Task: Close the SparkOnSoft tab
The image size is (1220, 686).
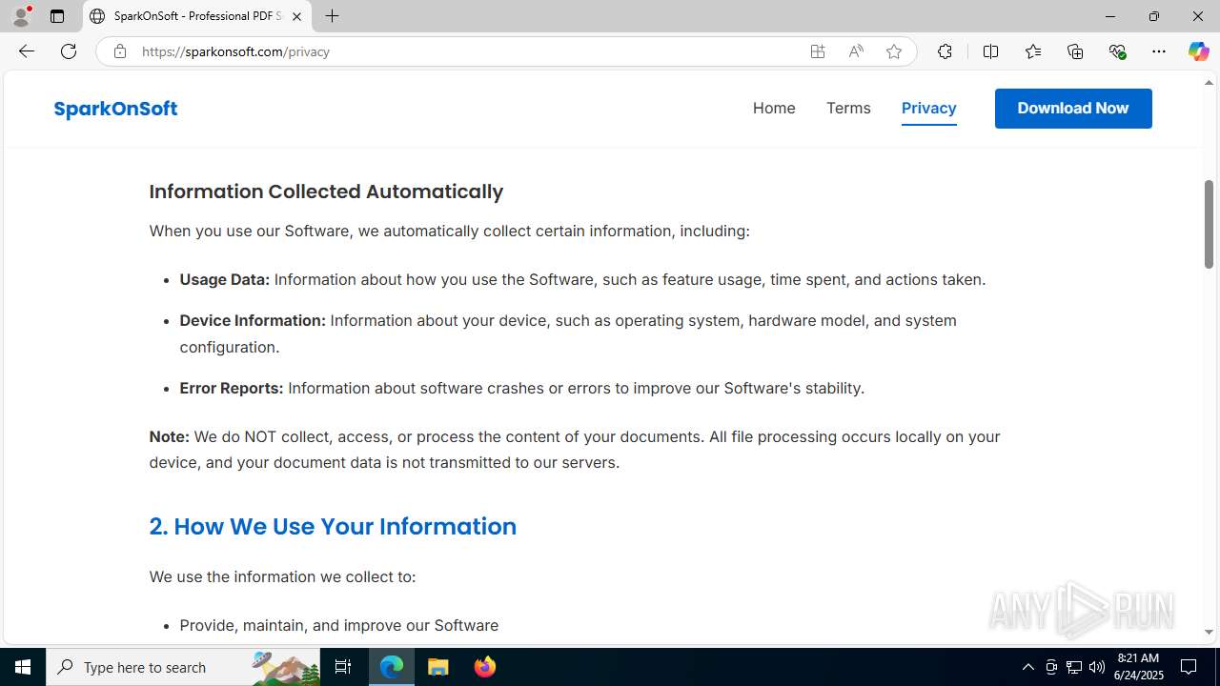Action: [x=296, y=16]
